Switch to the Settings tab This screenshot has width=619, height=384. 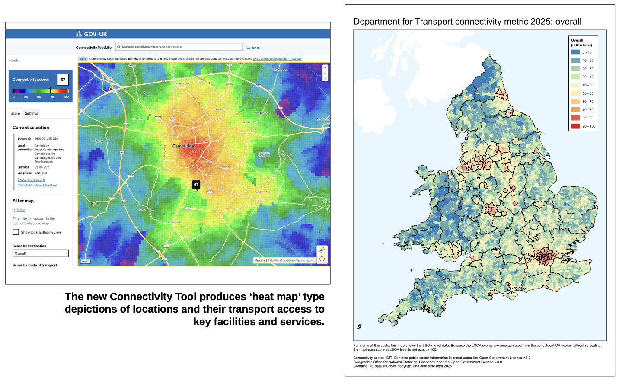(31, 114)
